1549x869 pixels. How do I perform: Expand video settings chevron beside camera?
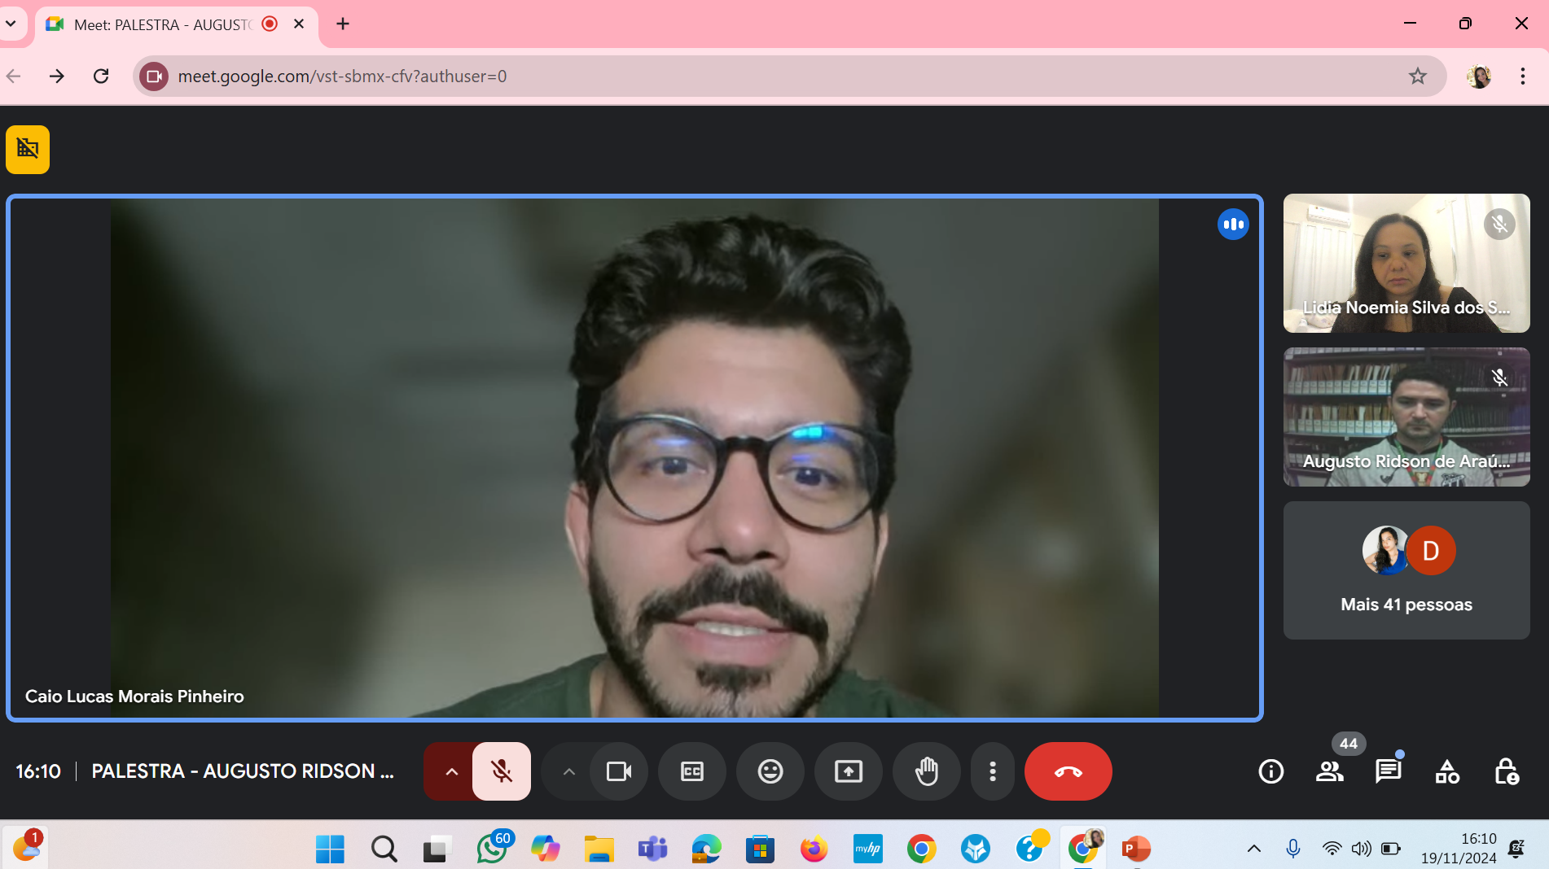tap(568, 771)
